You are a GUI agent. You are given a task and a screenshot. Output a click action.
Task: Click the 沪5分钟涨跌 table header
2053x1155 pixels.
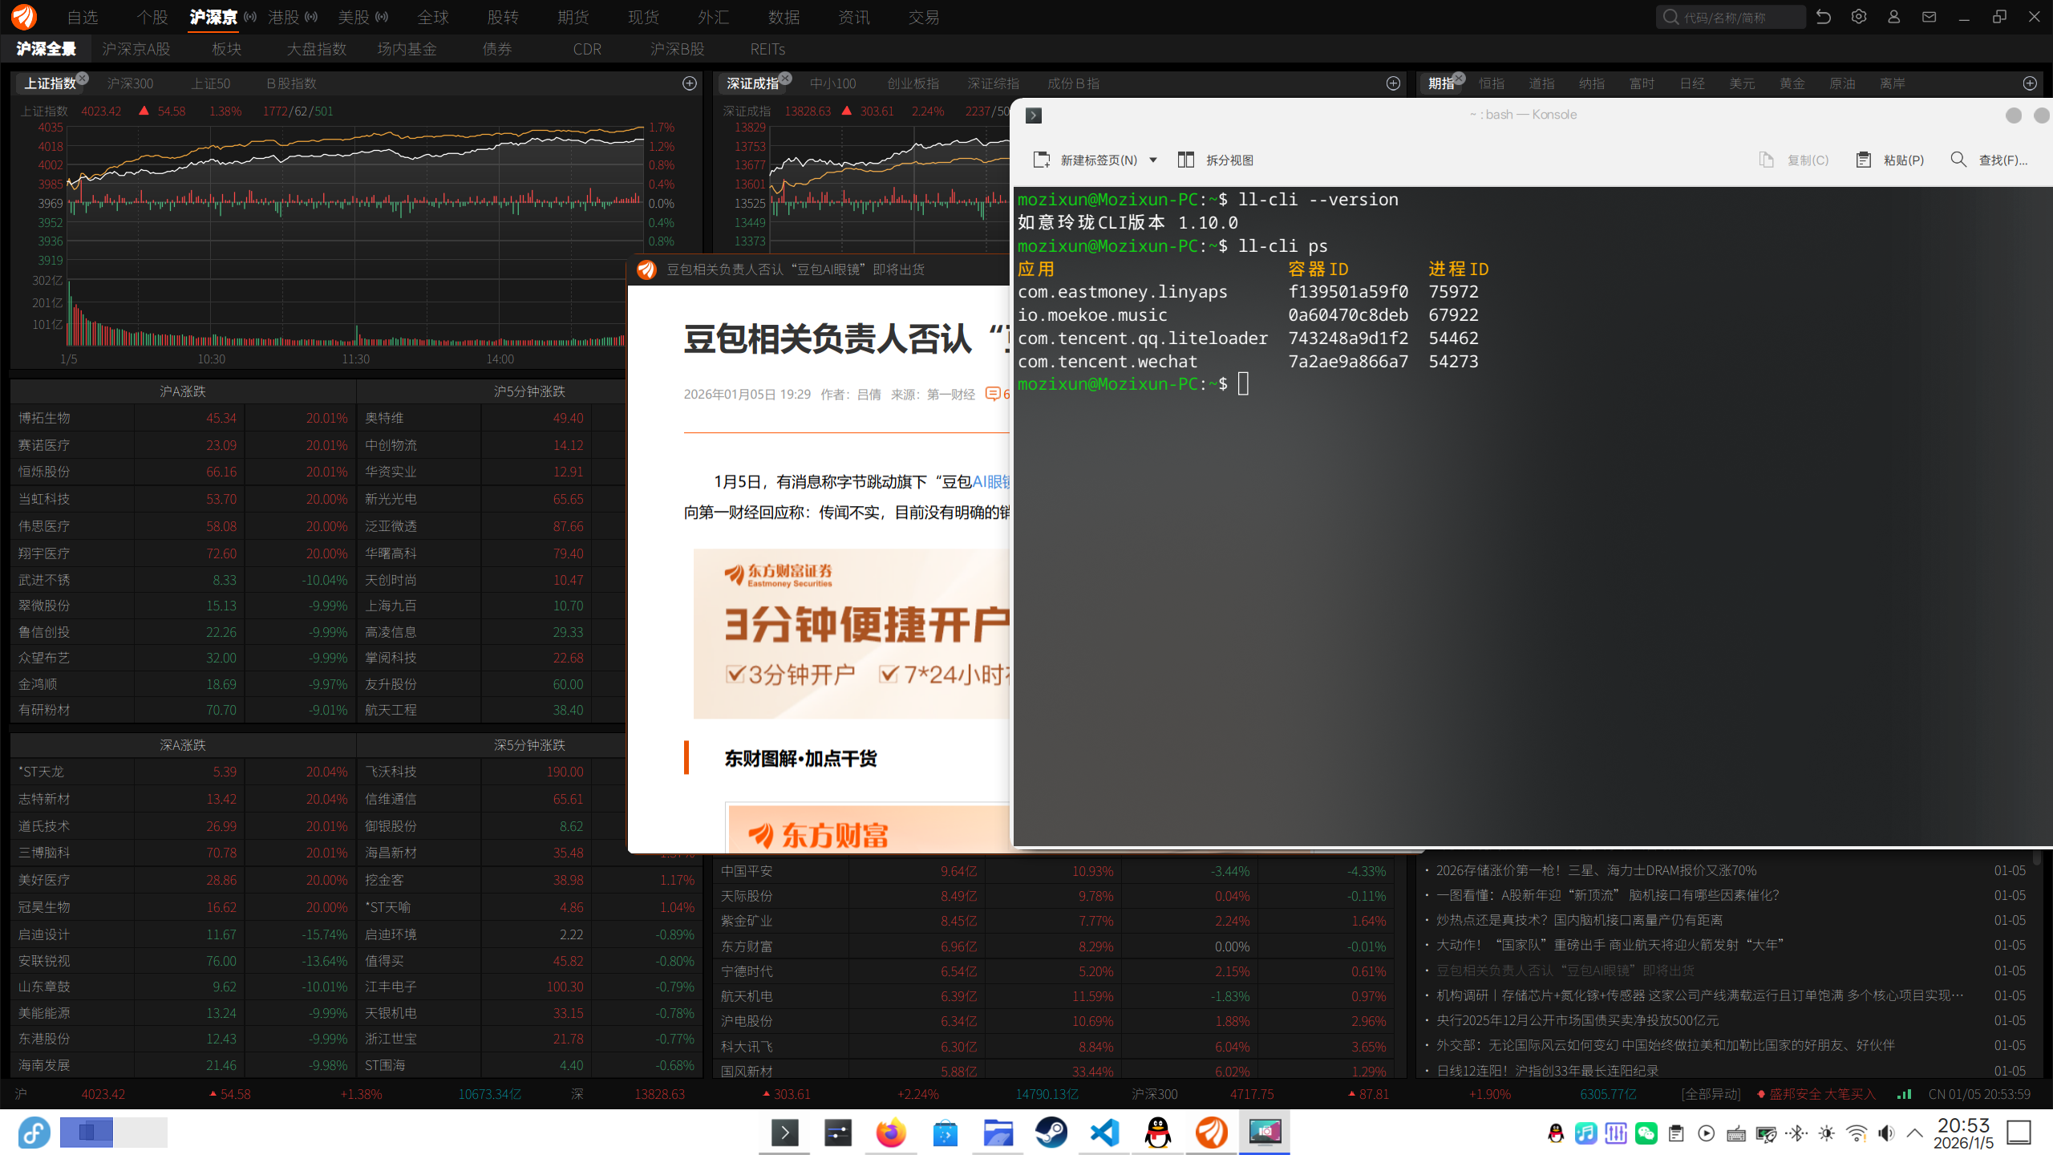tap(529, 391)
